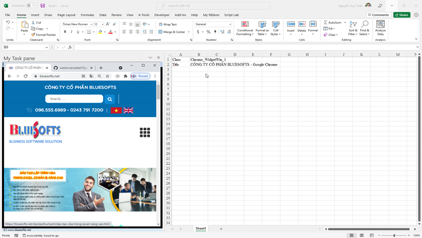
Task: Align text left in cell
Action: pos(124,32)
